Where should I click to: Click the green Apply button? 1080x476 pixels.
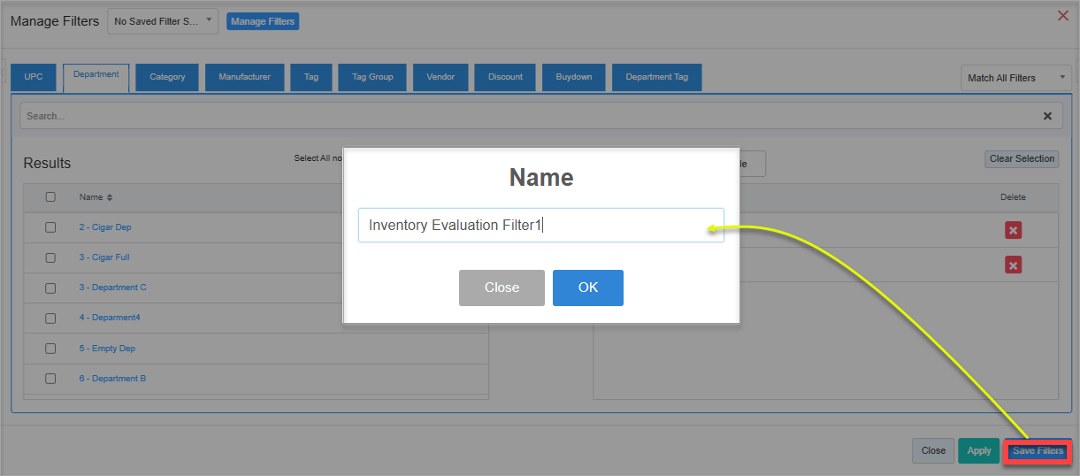point(978,450)
